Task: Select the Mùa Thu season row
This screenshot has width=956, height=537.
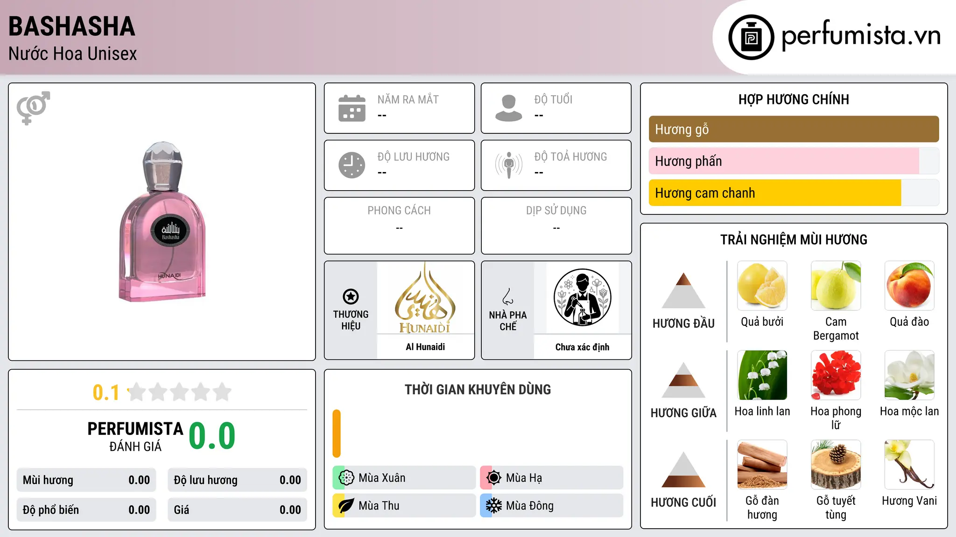Action: pos(404,506)
